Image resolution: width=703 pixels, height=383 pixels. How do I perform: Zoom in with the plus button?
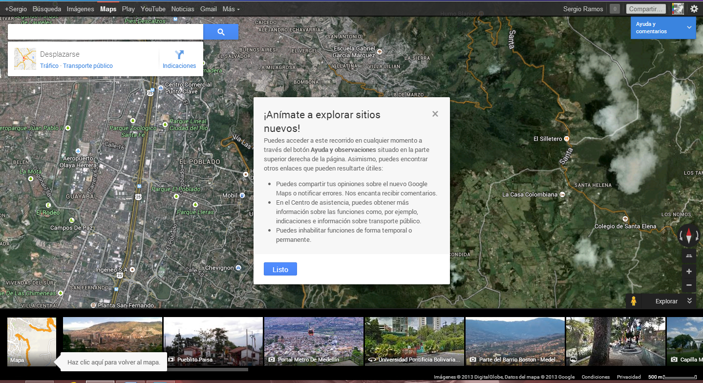click(x=689, y=272)
